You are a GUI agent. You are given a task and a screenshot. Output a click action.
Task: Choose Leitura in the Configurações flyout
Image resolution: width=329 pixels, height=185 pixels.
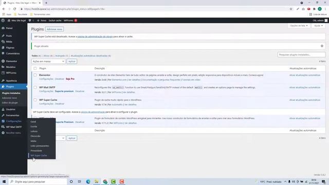(34, 132)
